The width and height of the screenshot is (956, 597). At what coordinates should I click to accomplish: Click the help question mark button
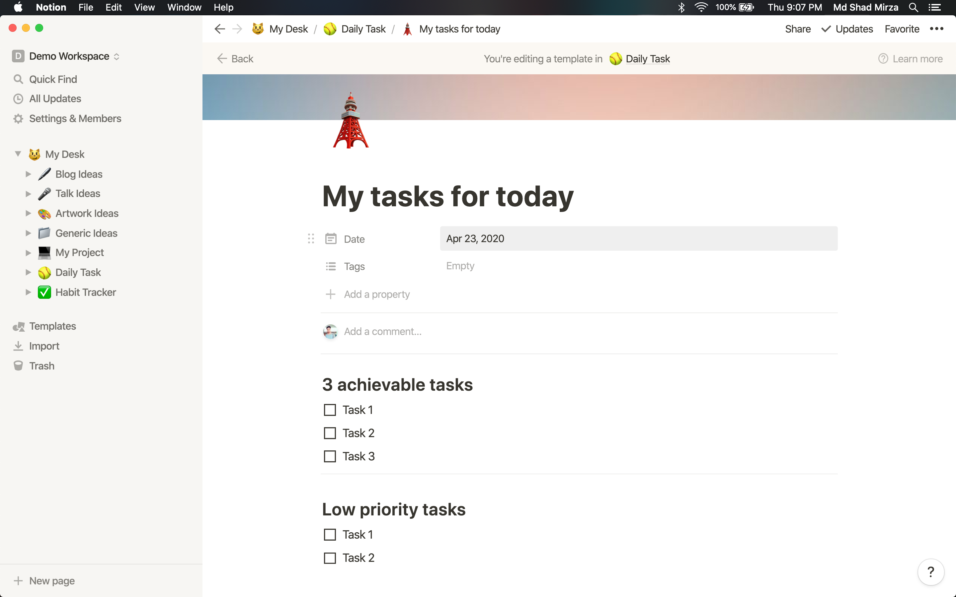pyautogui.click(x=930, y=571)
